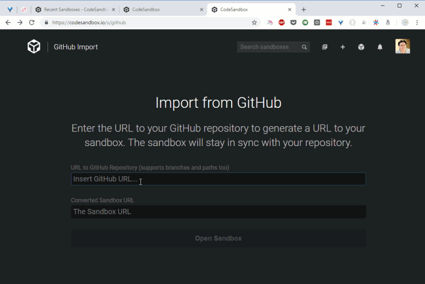
Task: Click the Open Sandbox button
Action: coord(219,238)
